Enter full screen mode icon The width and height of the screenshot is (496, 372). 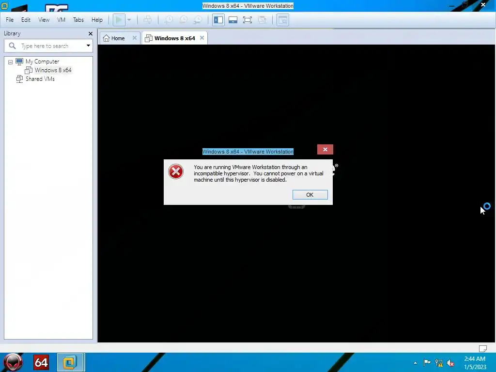pyautogui.click(x=248, y=20)
